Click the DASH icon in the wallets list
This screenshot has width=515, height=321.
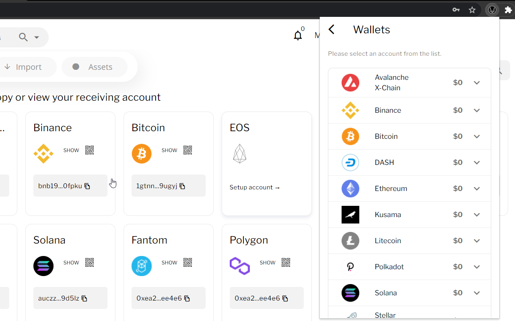(350, 163)
